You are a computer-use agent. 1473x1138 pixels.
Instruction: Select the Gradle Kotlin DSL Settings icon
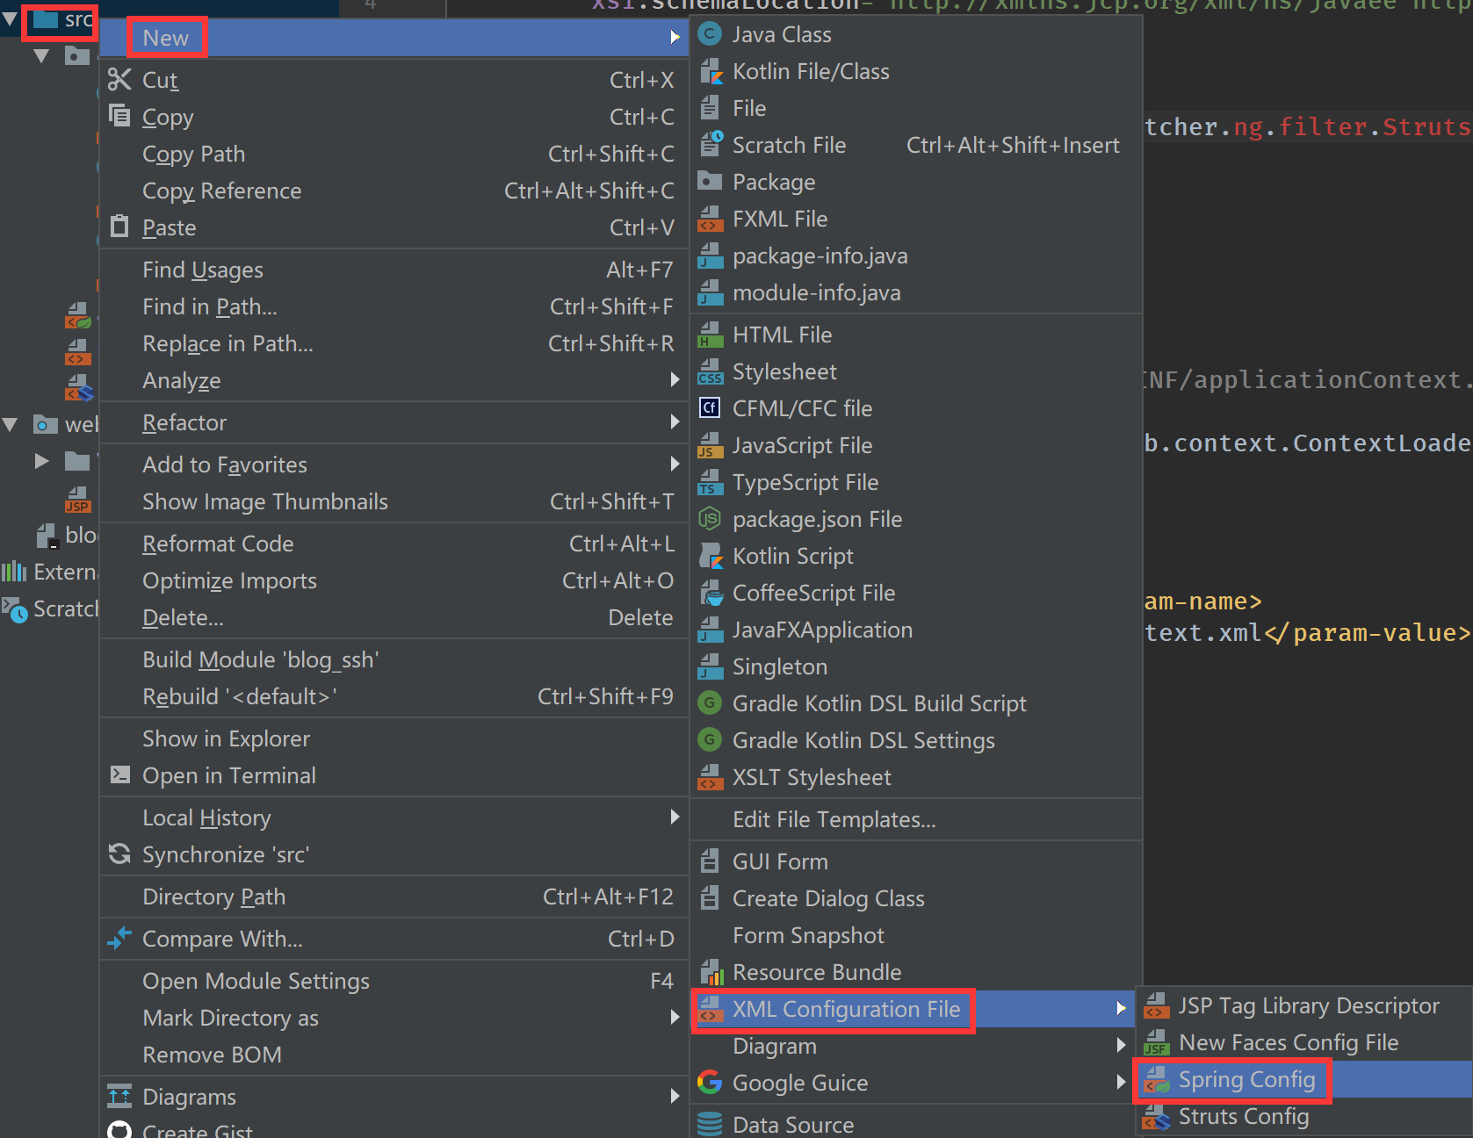click(x=710, y=740)
